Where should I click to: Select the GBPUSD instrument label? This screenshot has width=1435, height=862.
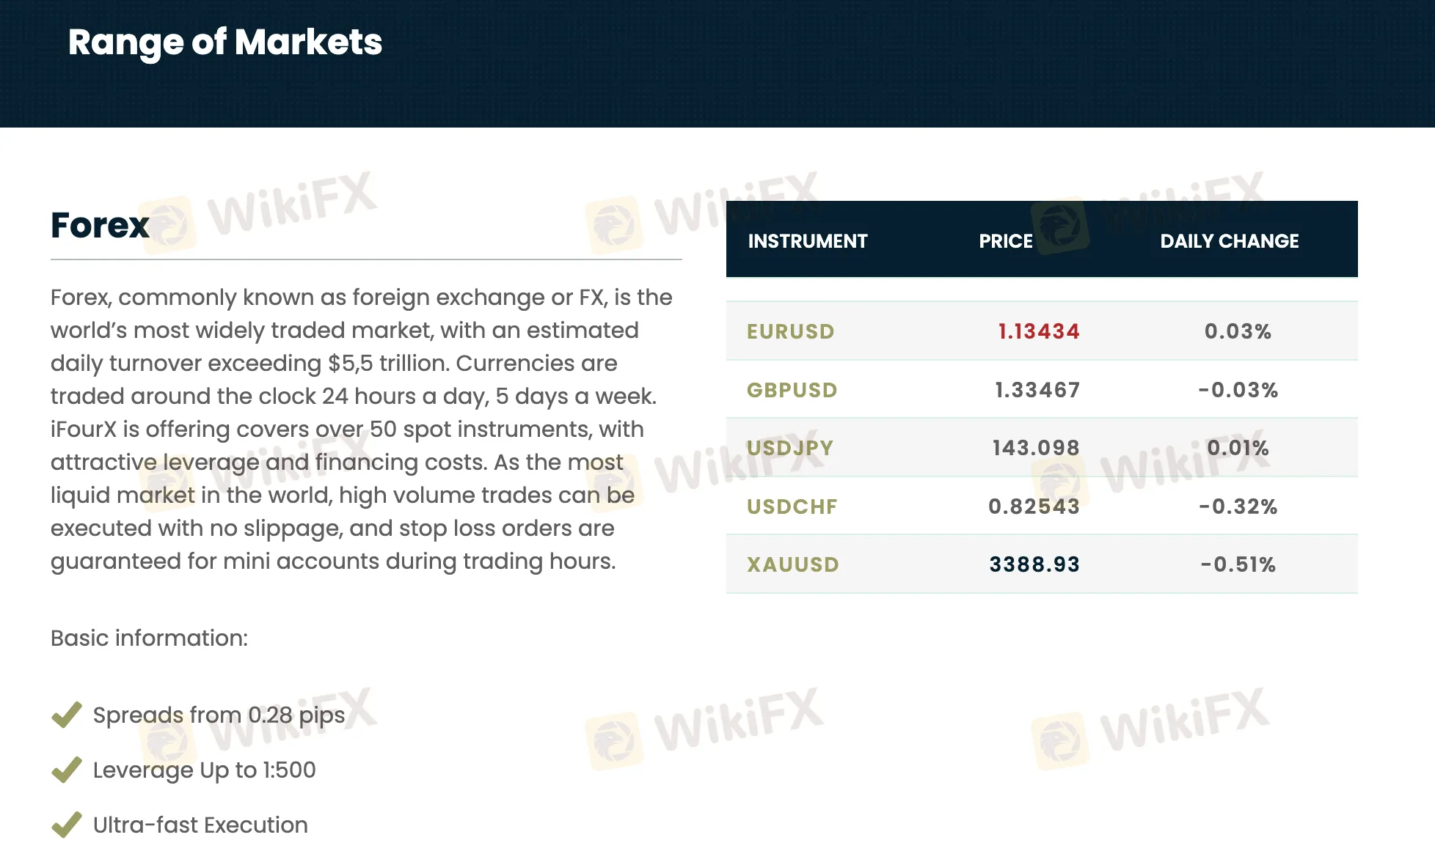tap(792, 390)
